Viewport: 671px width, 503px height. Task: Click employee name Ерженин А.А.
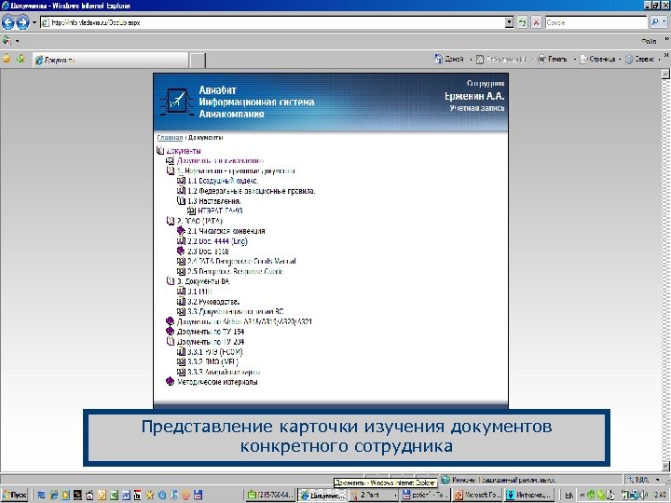[474, 96]
